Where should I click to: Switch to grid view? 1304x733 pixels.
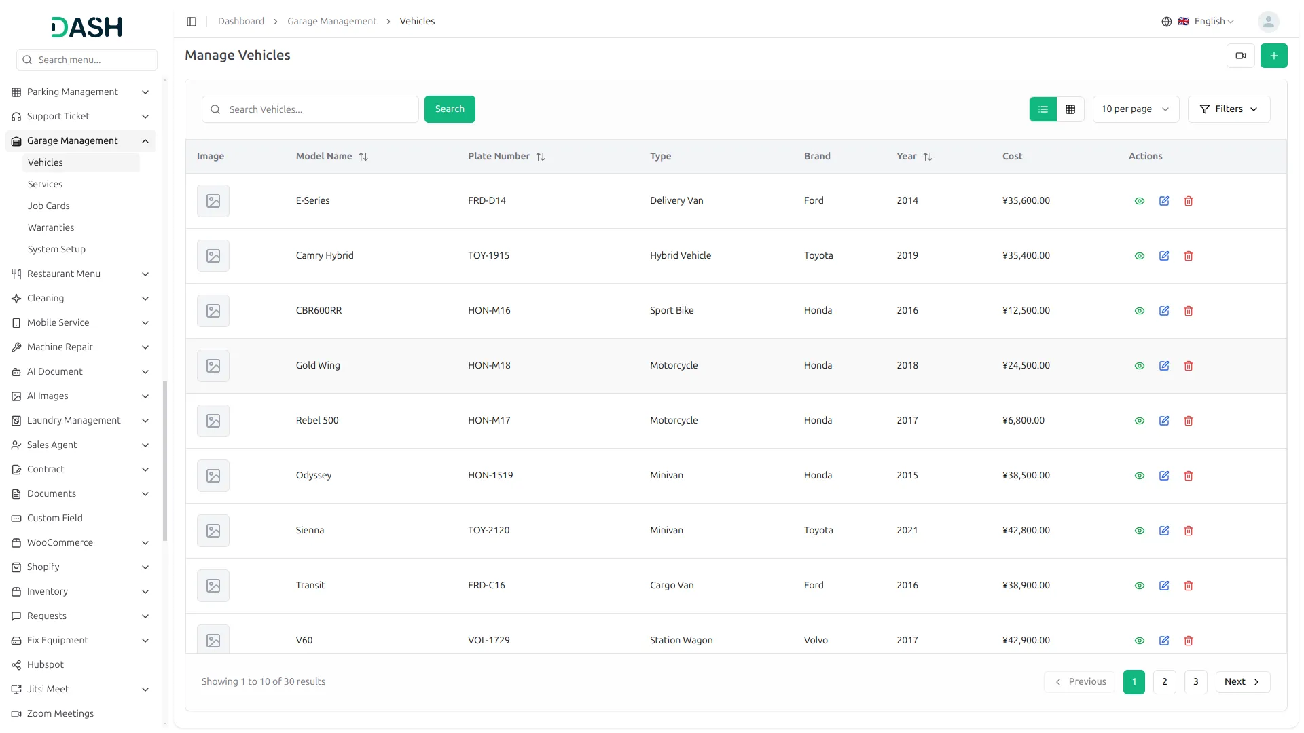tap(1070, 109)
